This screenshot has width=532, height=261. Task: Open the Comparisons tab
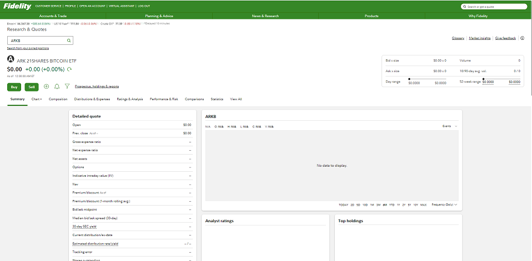click(x=194, y=99)
